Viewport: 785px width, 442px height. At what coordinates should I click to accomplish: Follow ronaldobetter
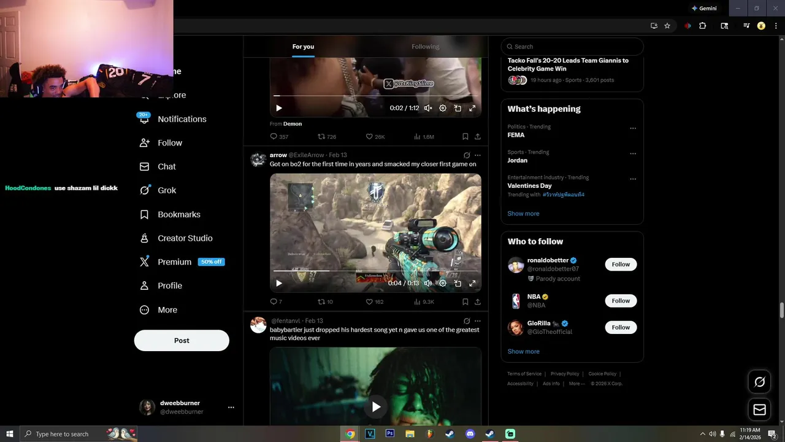click(x=621, y=265)
